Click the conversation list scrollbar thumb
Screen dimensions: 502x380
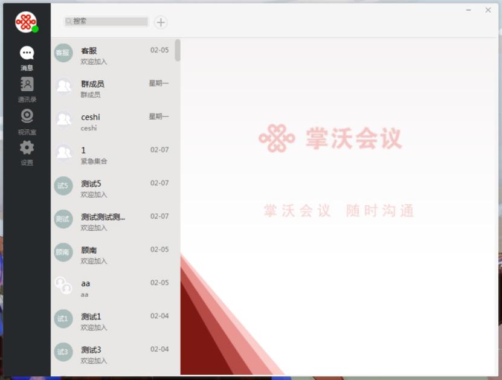(x=178, y=50)
